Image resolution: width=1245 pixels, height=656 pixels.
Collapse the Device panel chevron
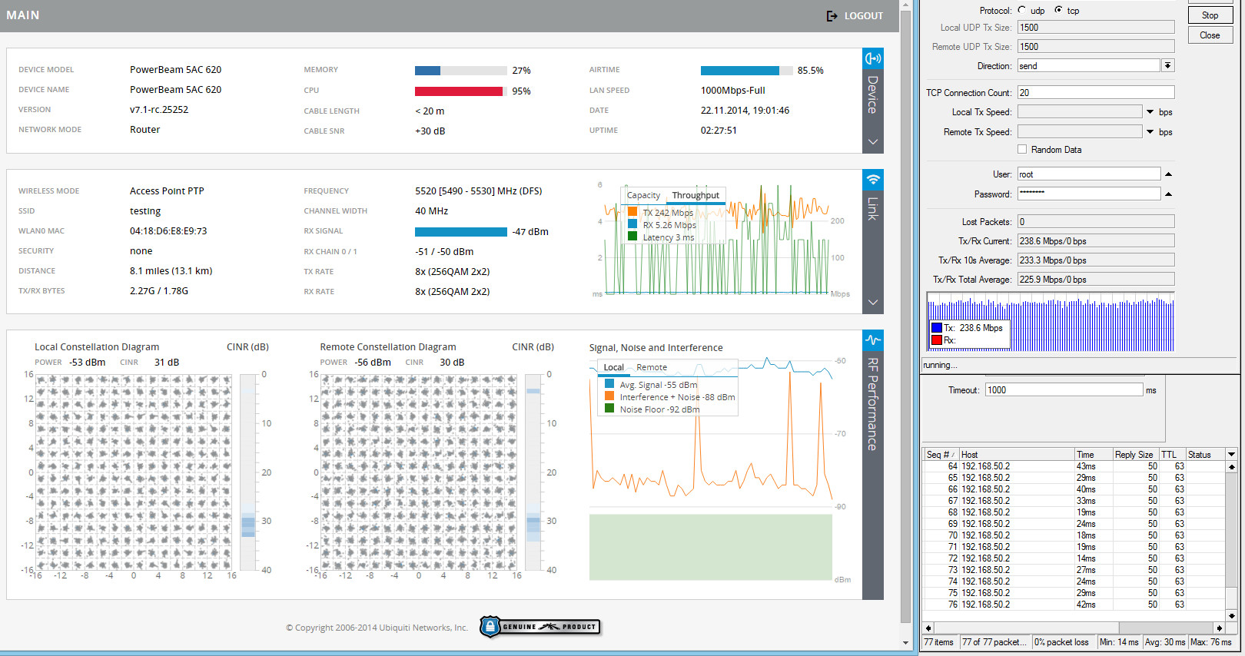coord(873,142)
